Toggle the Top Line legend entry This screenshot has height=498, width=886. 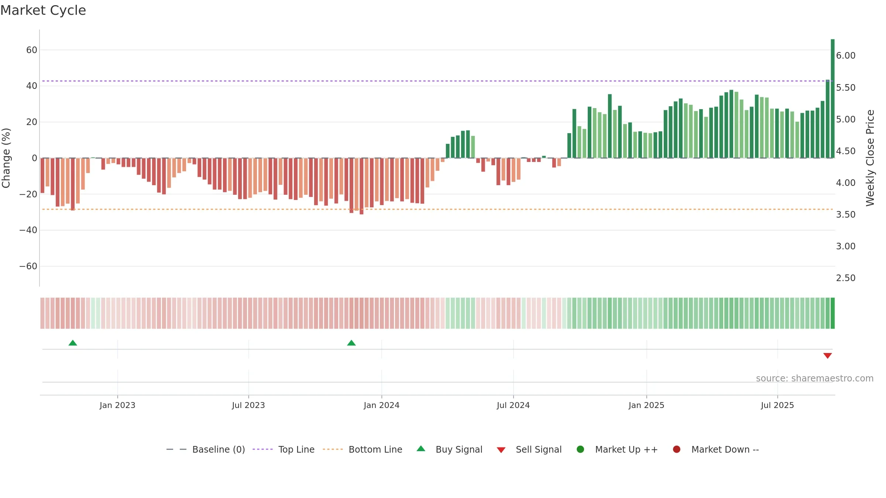click(284, 449)
